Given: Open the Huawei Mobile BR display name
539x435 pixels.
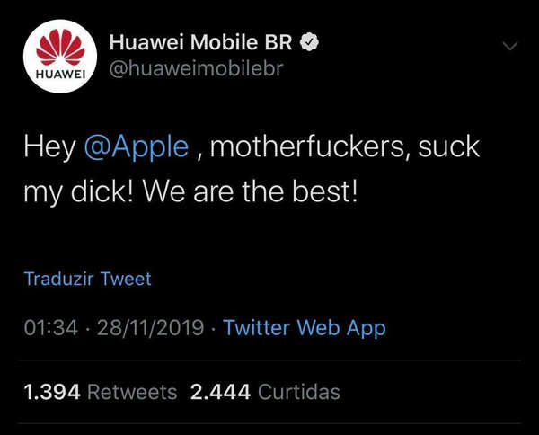Looking at the screenshot, I should 200,42.
